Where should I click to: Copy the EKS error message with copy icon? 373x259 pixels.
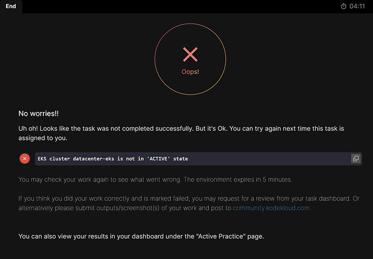(356, 158)
